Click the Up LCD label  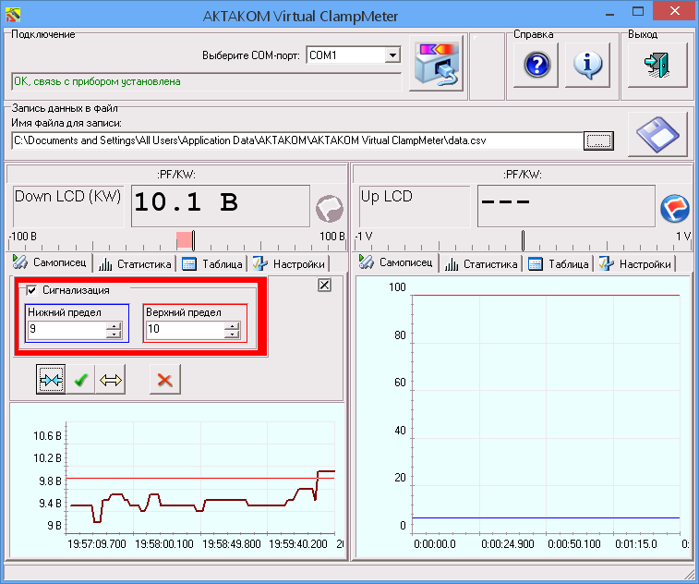point(387,197)
